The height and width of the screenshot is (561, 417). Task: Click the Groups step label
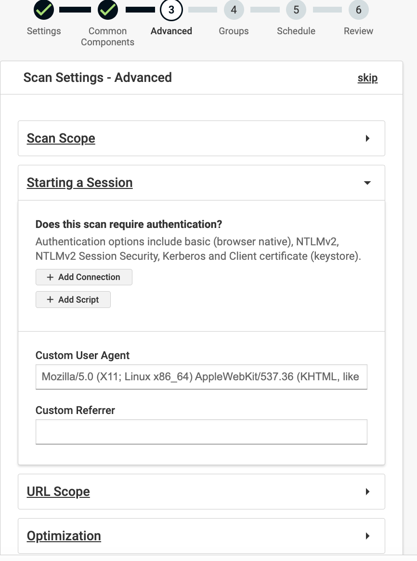click(234, 31)
